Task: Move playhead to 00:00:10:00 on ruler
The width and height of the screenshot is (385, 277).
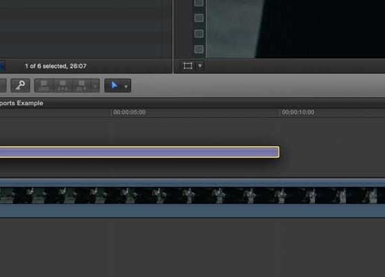Action: 280,112
